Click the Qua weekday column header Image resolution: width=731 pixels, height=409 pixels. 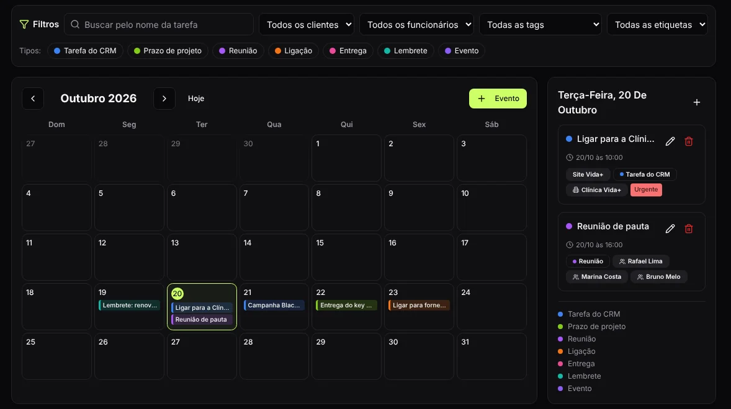pyautogui.click(x=274, y=125)
